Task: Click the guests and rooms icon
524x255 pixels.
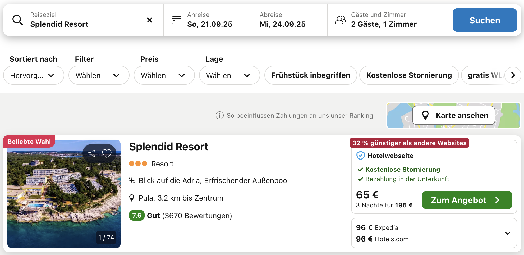Action: [x=341, y=20]
